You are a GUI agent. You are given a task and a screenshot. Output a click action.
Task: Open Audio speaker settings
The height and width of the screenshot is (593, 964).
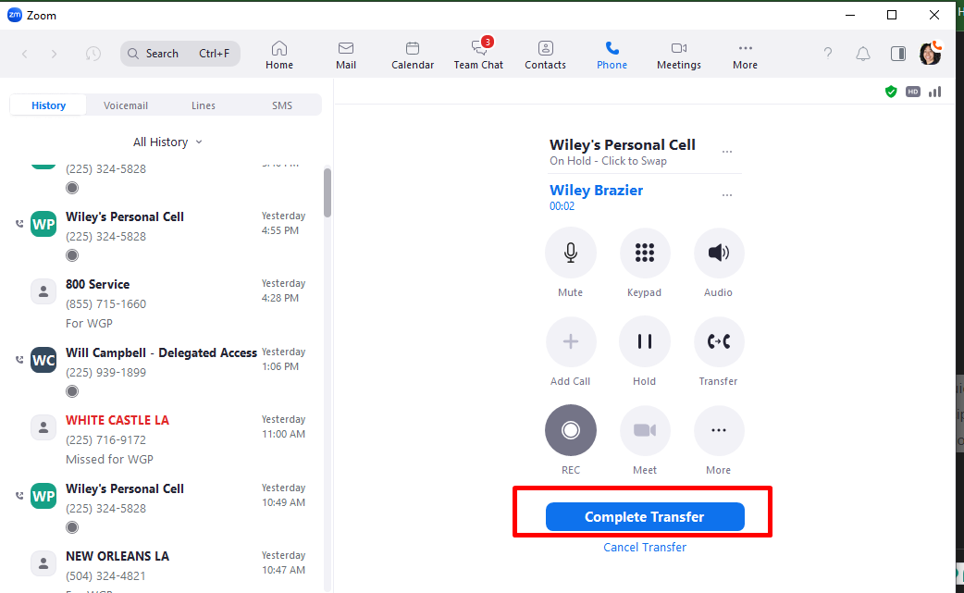coord(719,253)
